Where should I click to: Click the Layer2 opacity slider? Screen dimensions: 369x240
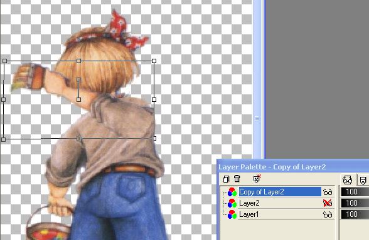point(355,203)
